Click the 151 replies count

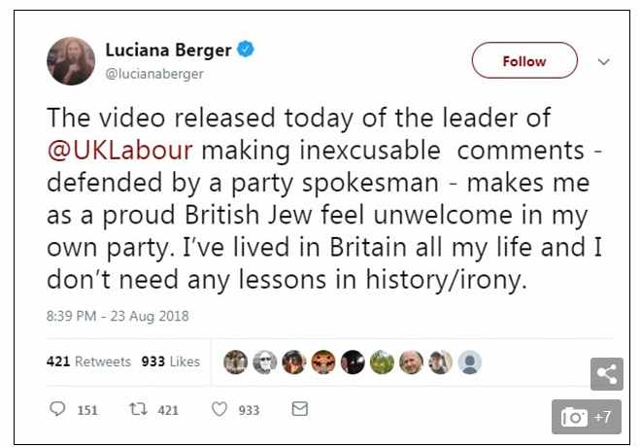click(x=87, y=410)
